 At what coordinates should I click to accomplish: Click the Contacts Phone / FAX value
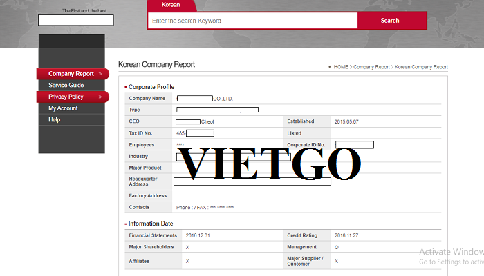(x=205, y=207)
